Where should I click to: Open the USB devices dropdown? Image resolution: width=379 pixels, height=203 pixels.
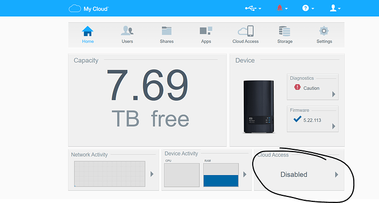pos(253,8)
